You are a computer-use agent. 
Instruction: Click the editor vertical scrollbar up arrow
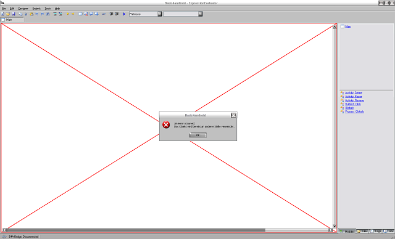click(335, 26)
